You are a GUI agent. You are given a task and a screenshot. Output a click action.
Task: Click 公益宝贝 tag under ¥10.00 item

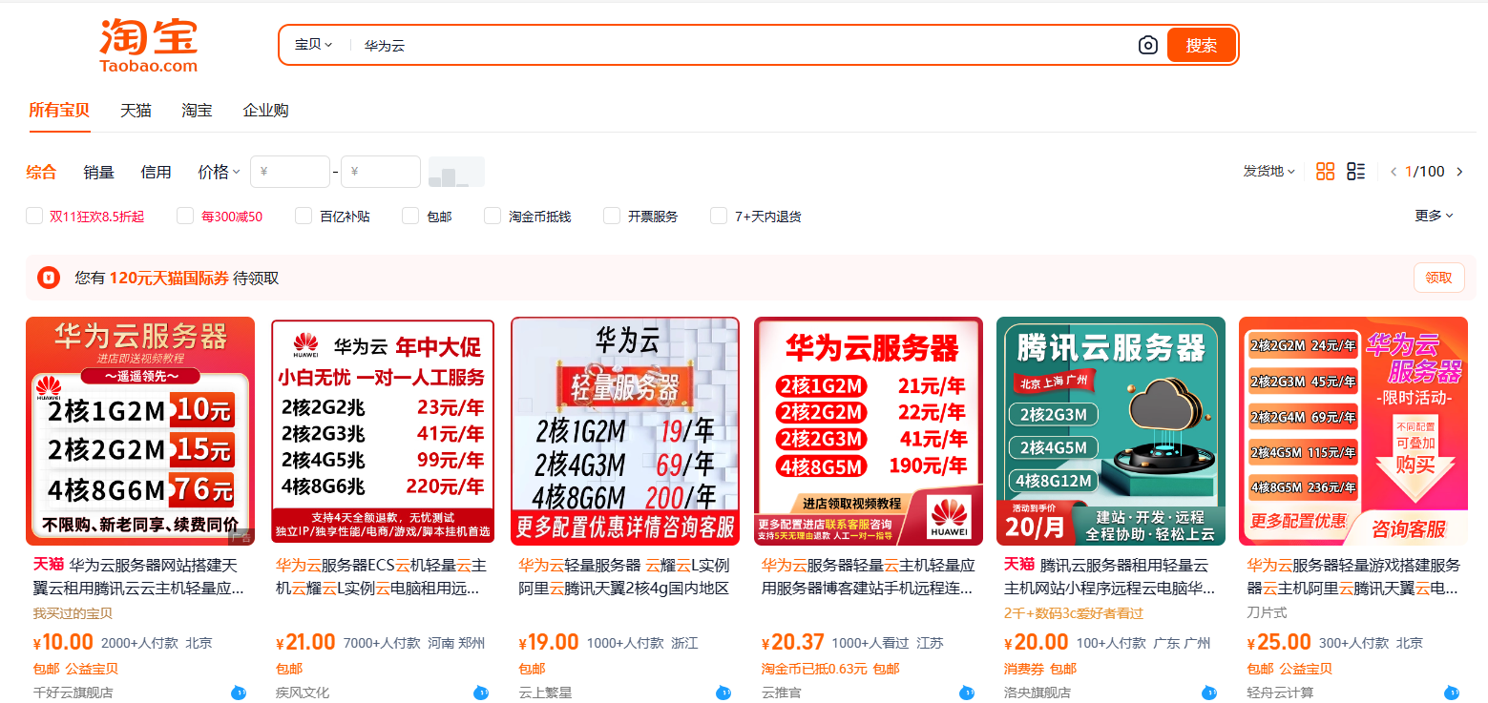click(x=92, y=669)
